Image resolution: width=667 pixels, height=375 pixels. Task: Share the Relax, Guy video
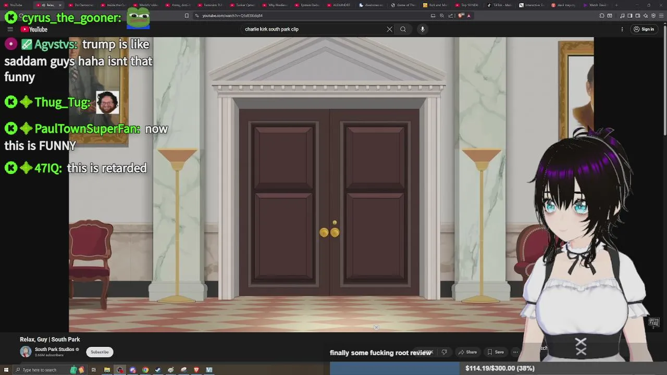[x=467, y=352]
